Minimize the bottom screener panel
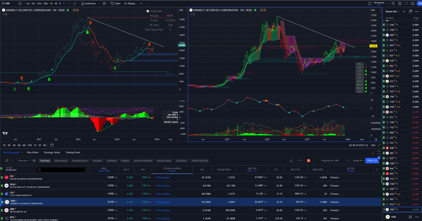422x221 pixels. [373, 153]
